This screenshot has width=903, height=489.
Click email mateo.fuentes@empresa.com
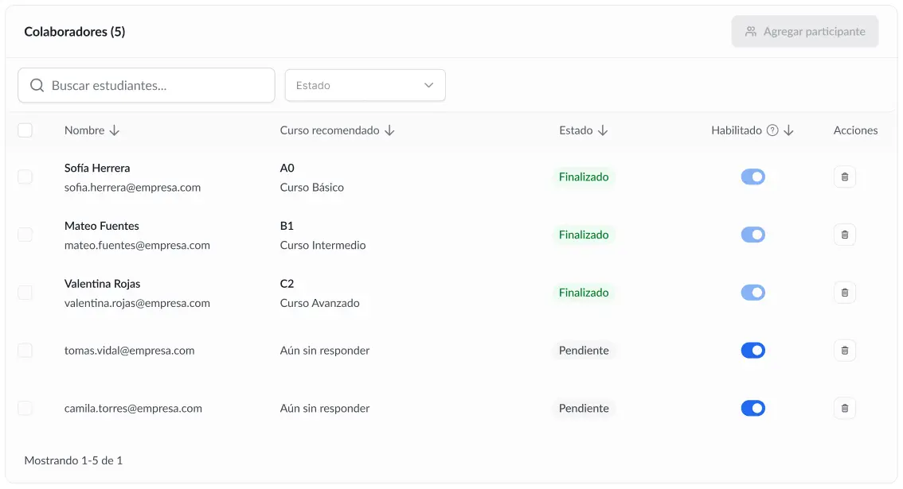(137, 246)
